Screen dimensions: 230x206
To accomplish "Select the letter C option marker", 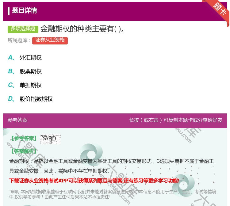I will [x=11, y=85].
